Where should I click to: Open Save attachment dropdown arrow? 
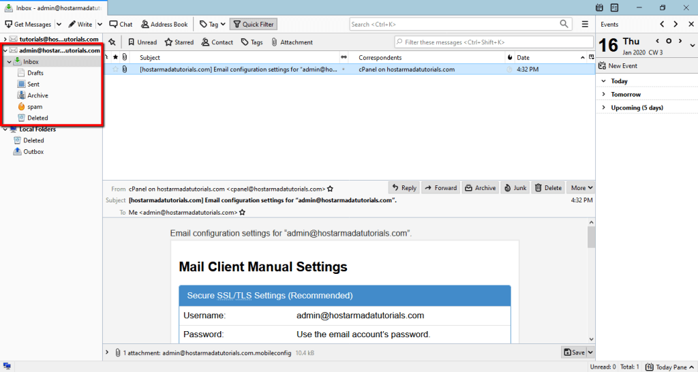pyautogui.click(x=591, y=352)
